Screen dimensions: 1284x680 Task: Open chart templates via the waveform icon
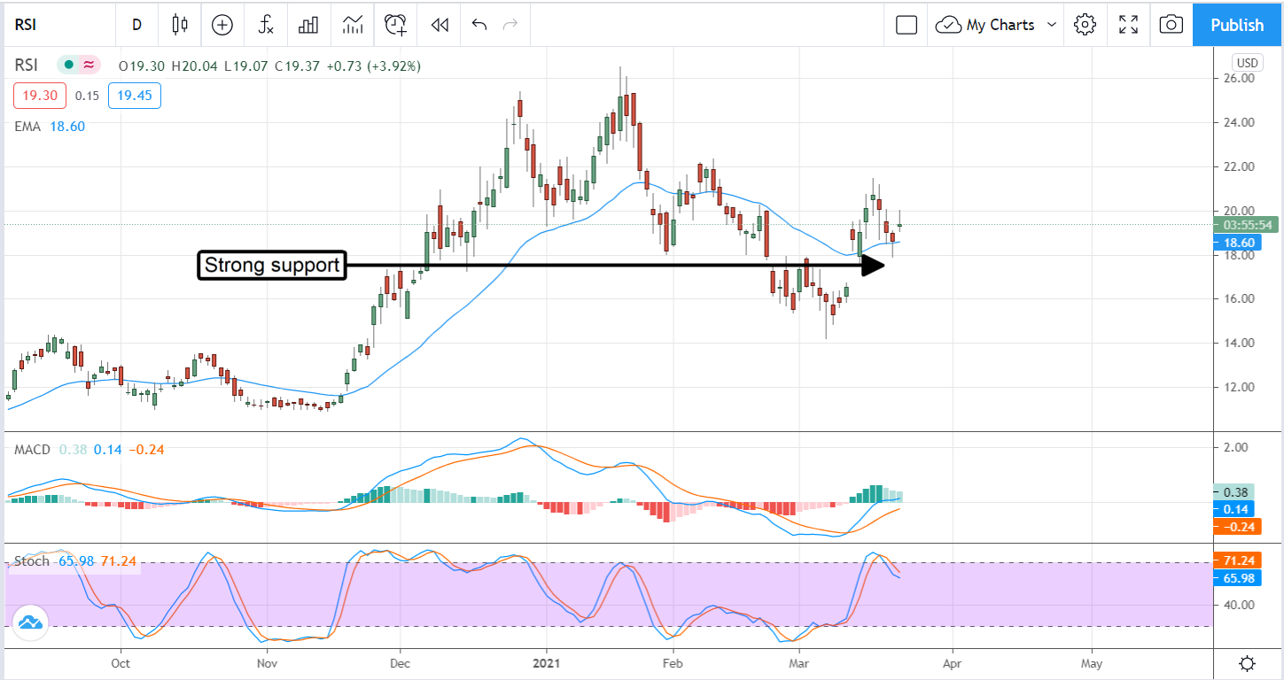click(x=352, y=25)
